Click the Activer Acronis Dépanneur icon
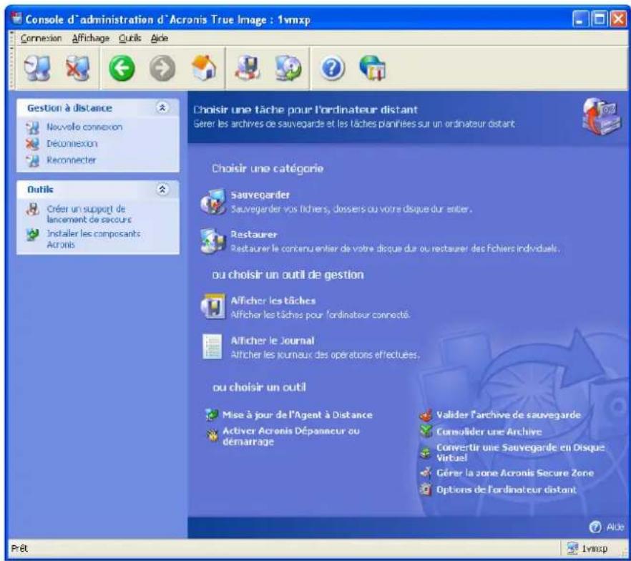Viewport: 631px width, 561px height. point(212,436)
